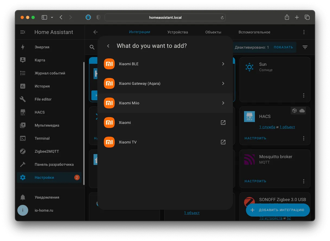Click НАСТРОИТЬ on the HACS card
This screenshot has height=241, width=330.
point(255,138)
